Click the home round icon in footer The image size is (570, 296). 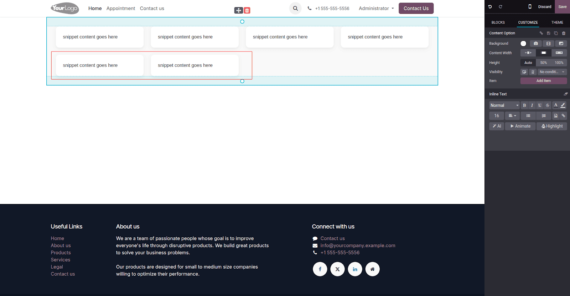372,269
